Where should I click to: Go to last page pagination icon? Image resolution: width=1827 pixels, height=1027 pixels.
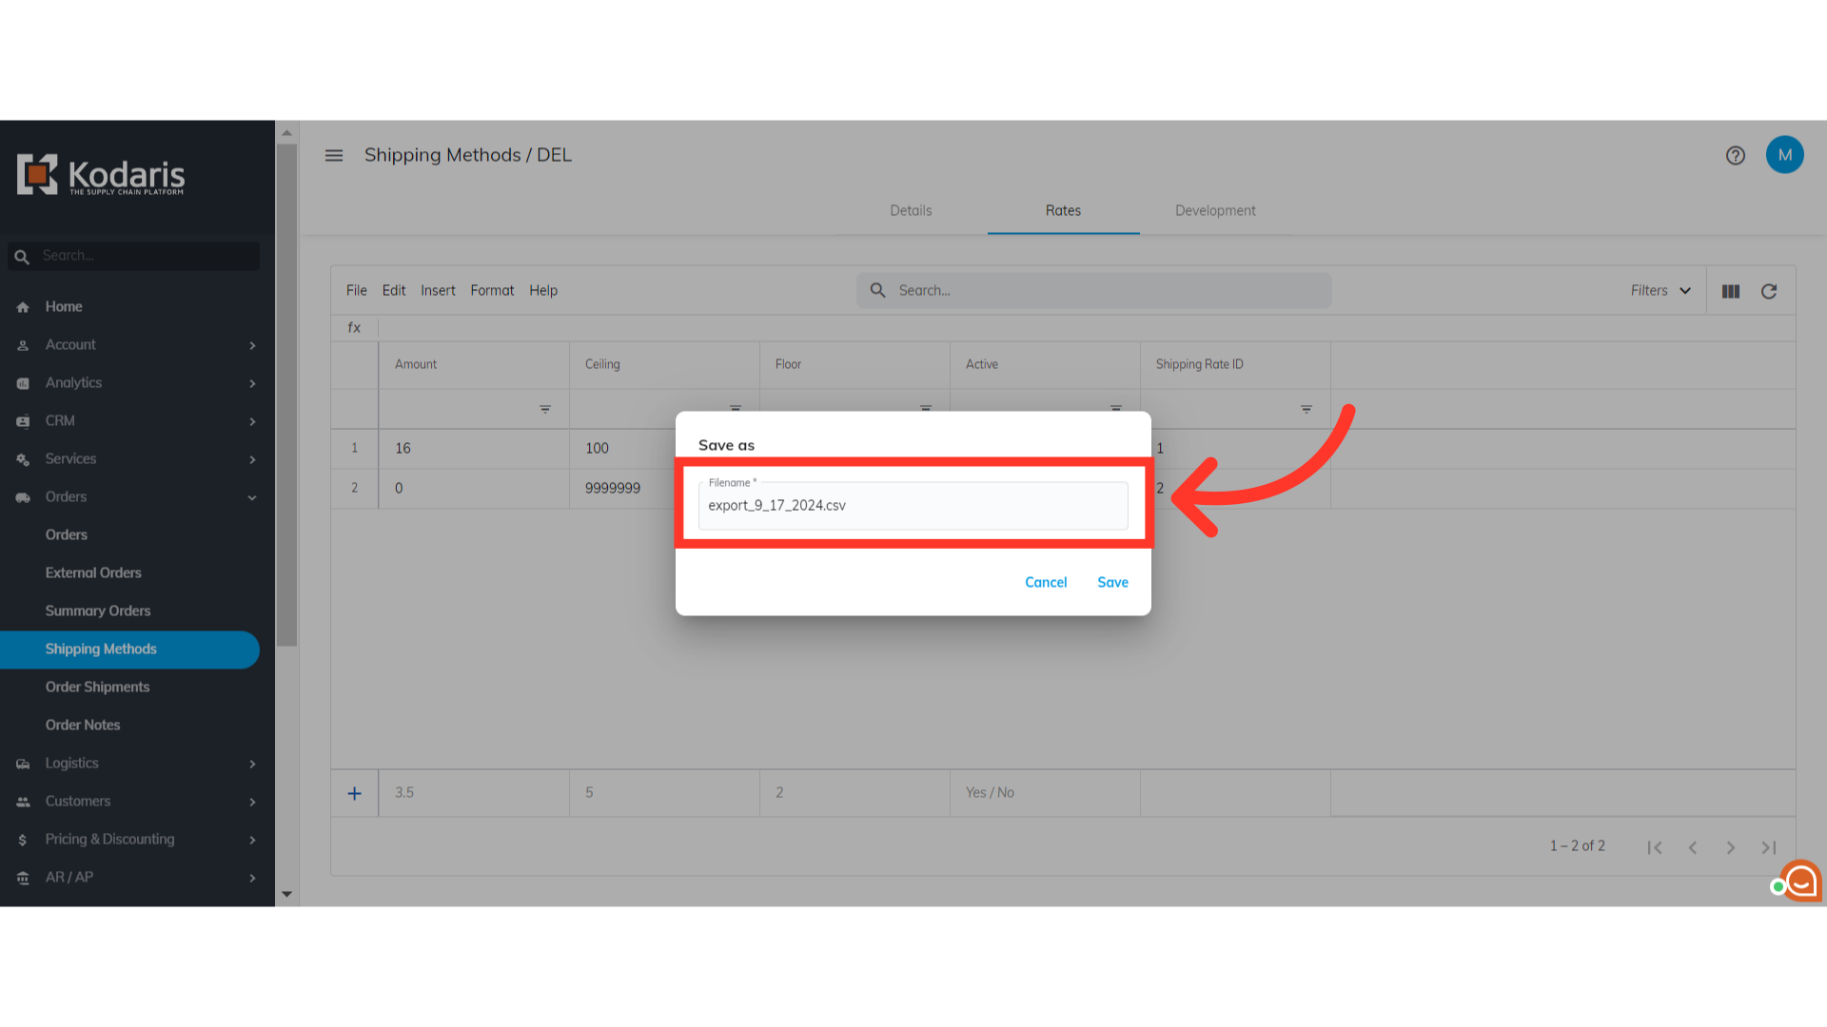(1768, 847)
